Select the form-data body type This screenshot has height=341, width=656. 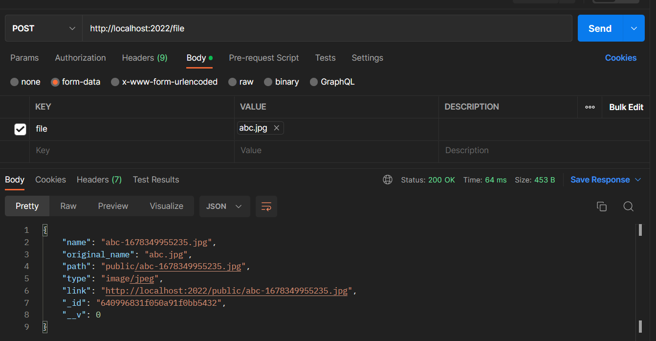pos(76,82)
